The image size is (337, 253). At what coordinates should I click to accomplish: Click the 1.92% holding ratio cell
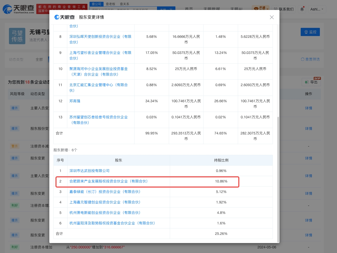coord(221,202)
